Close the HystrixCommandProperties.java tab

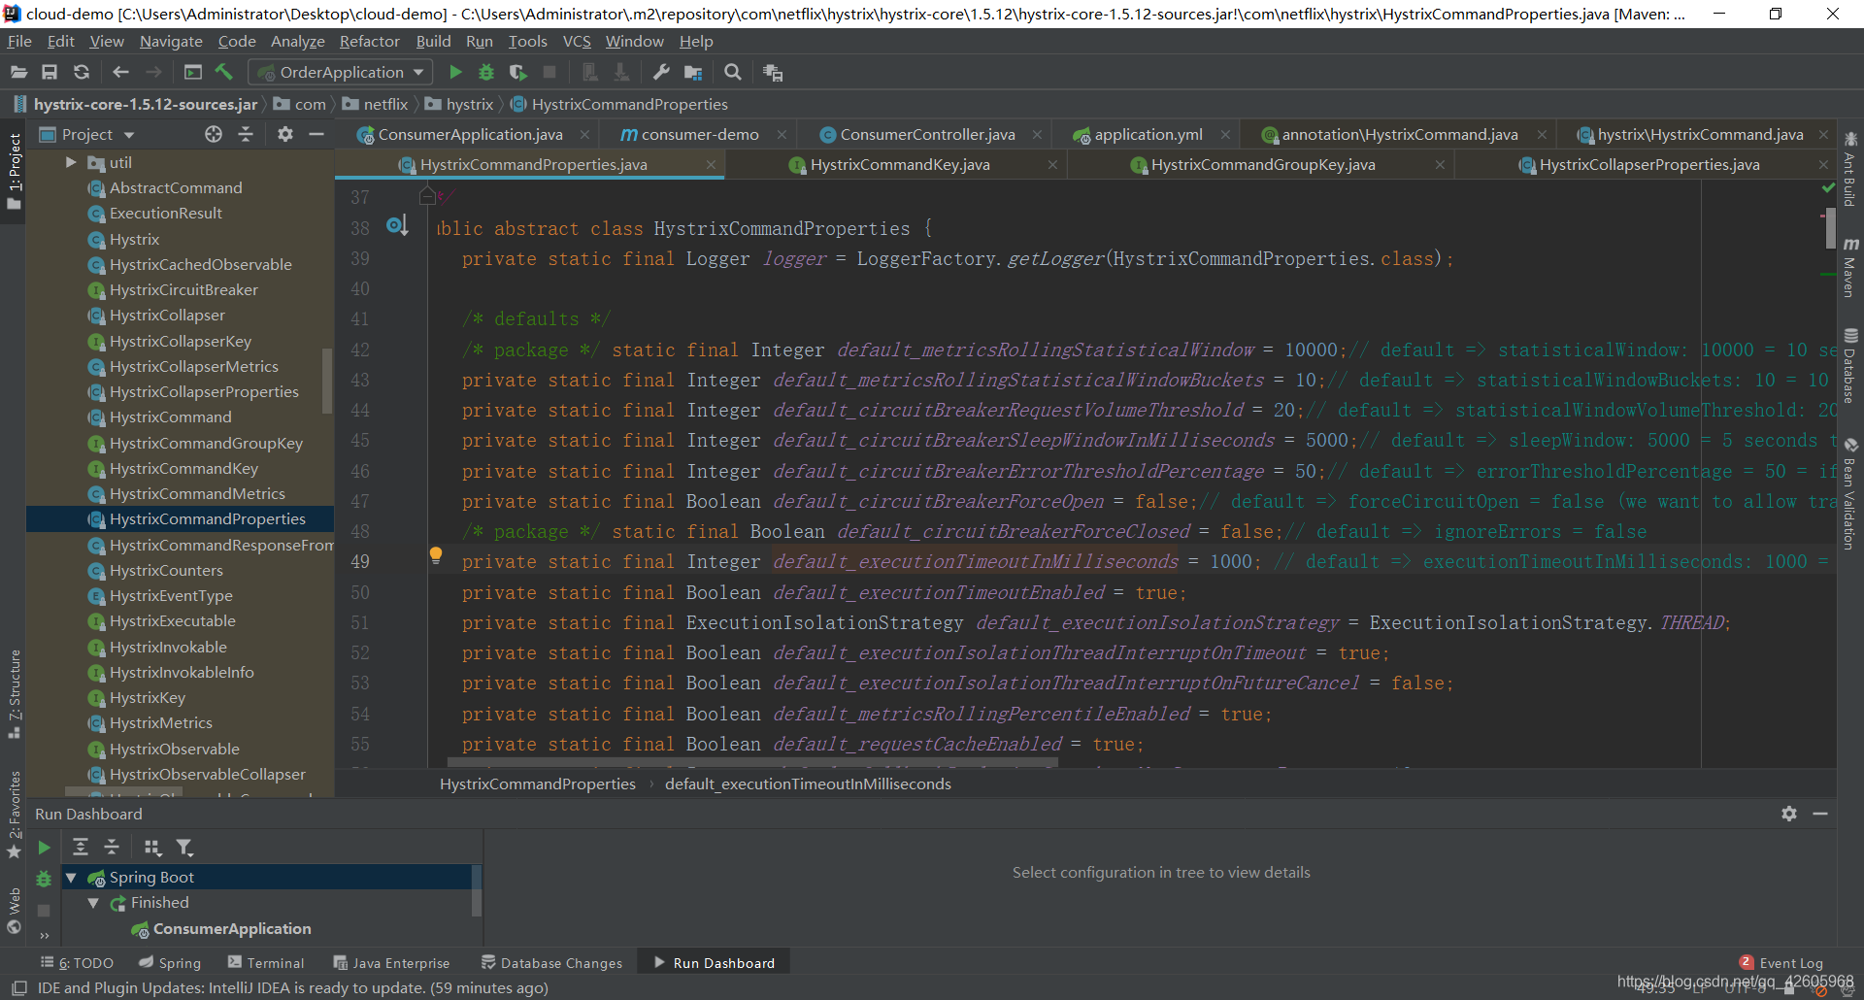[711, 165]
